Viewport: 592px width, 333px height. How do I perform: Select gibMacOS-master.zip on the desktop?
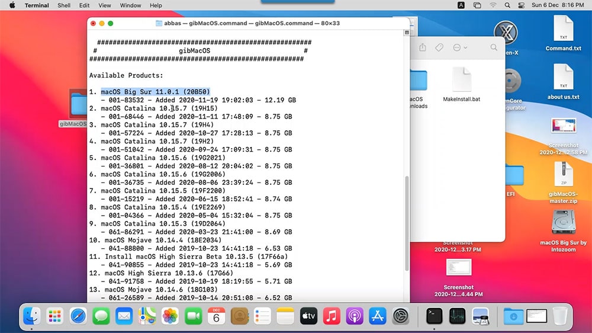(563, 182)
